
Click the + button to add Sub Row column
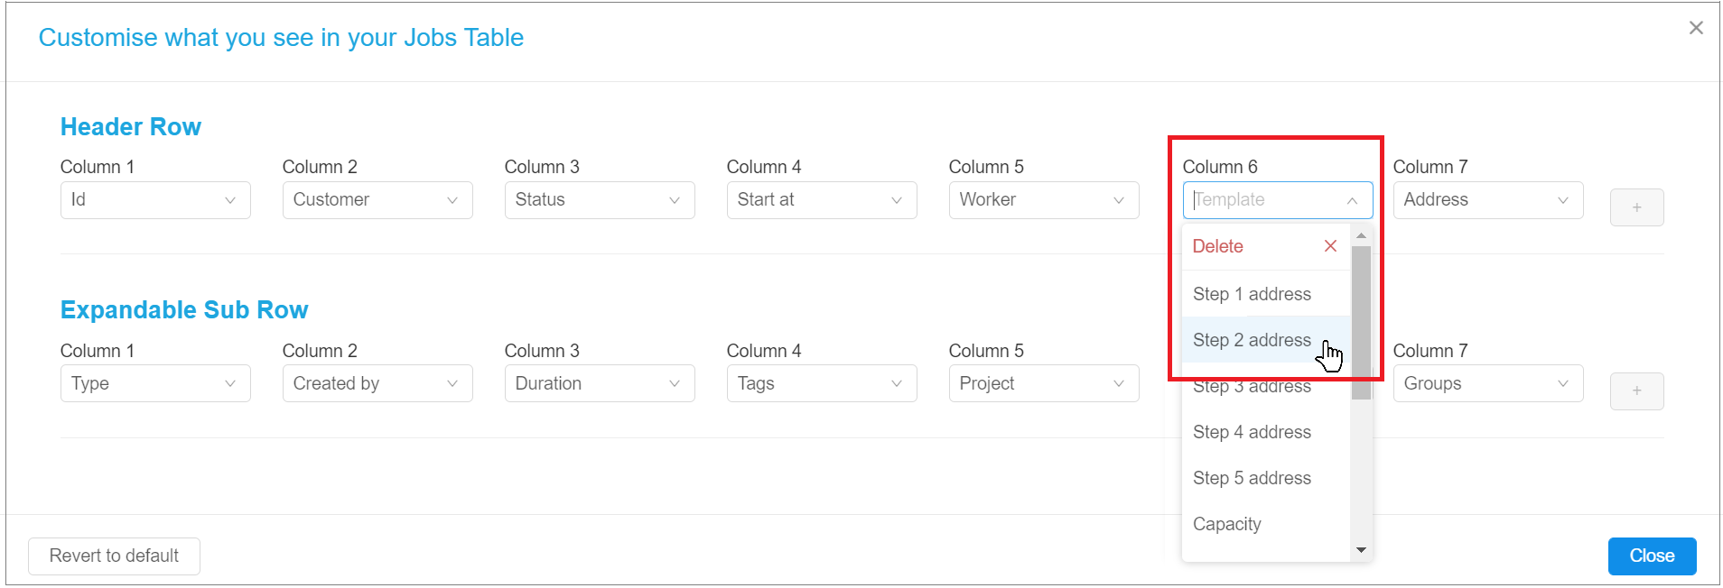click(1636, 390)
